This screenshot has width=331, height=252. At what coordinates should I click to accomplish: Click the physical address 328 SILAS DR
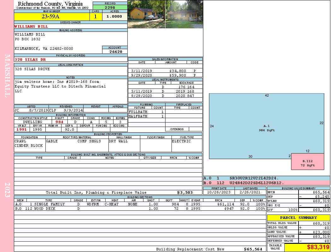(x=30, y=60)
